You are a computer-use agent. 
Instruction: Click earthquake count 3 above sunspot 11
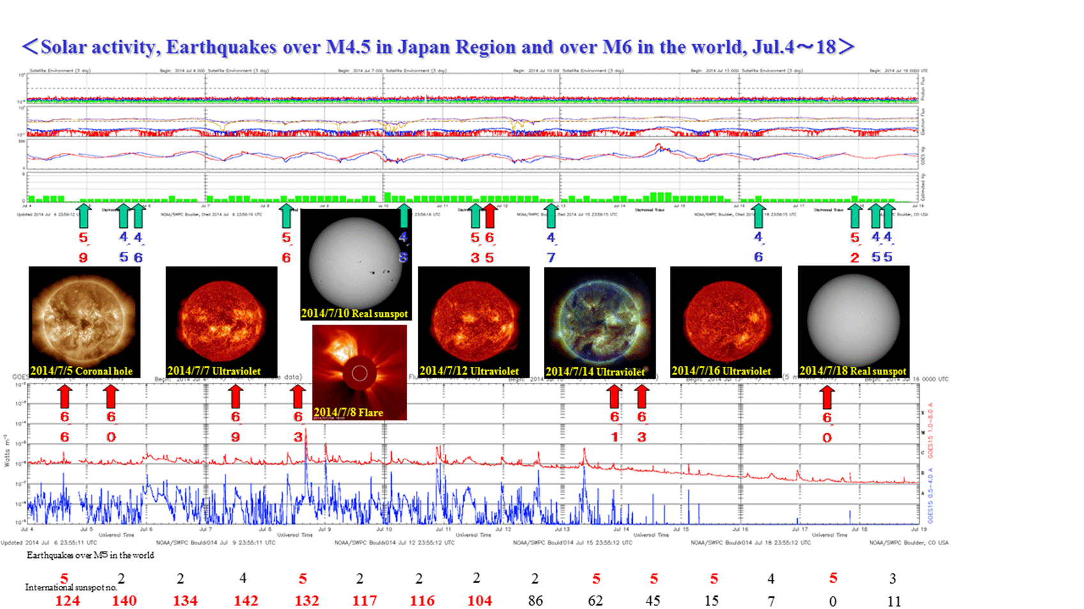coord(893,578)
